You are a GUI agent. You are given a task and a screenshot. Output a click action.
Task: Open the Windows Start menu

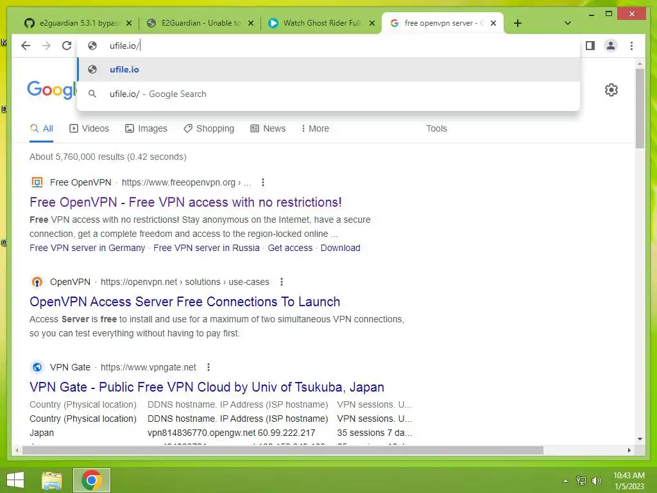[15, 480]
